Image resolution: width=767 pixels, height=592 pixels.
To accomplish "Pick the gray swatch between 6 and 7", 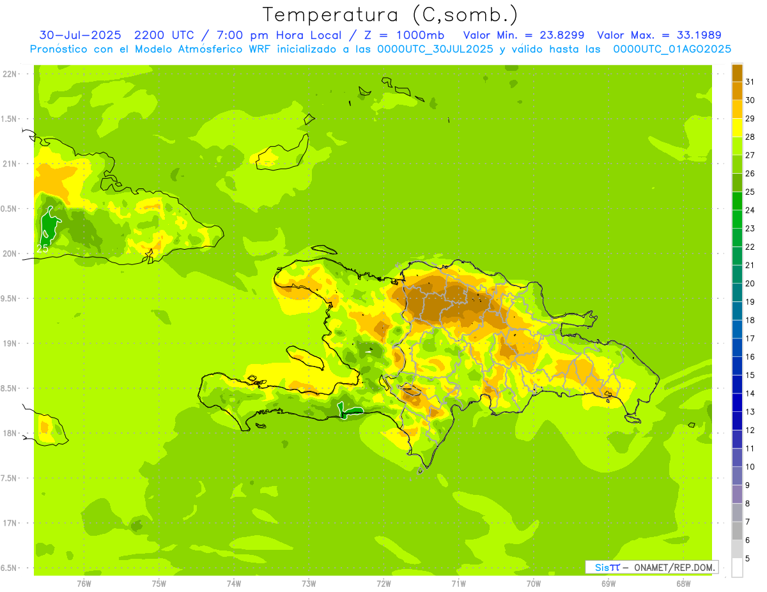I will click(x=737, y=531).
